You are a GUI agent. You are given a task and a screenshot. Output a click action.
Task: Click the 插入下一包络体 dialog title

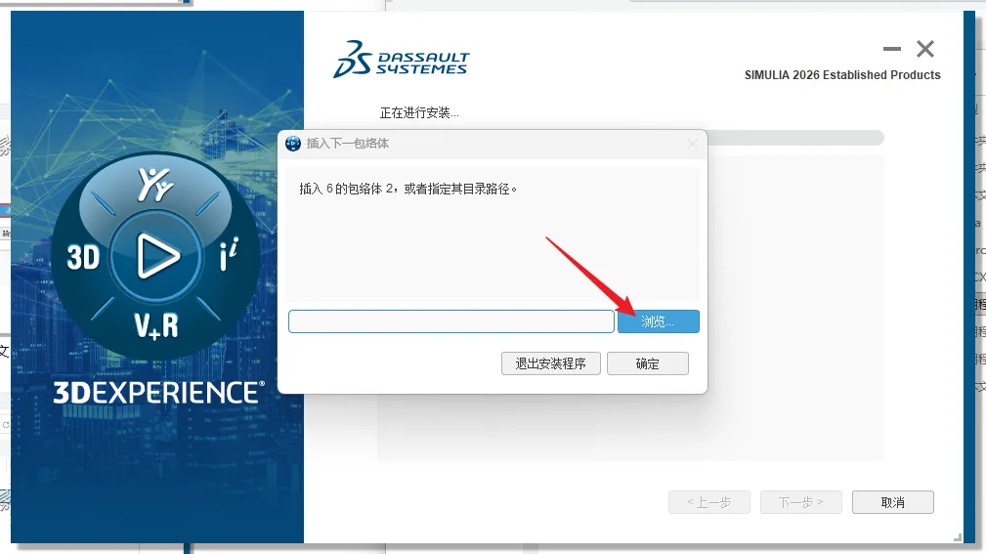348,144
